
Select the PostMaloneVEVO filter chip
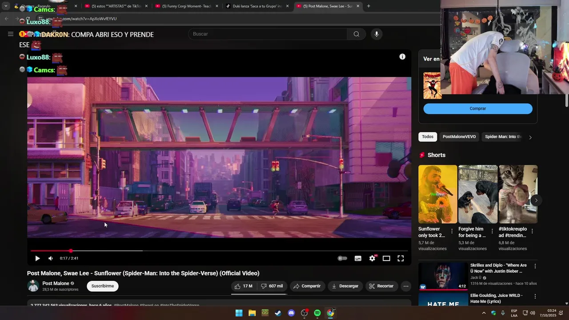459,137
